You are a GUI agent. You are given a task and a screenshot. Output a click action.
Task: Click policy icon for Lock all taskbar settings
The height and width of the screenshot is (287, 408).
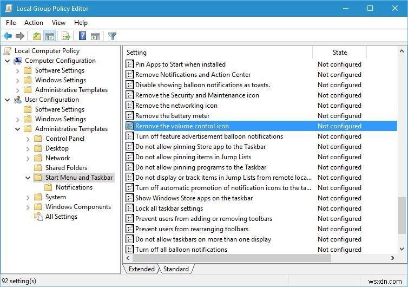(129, 208)
